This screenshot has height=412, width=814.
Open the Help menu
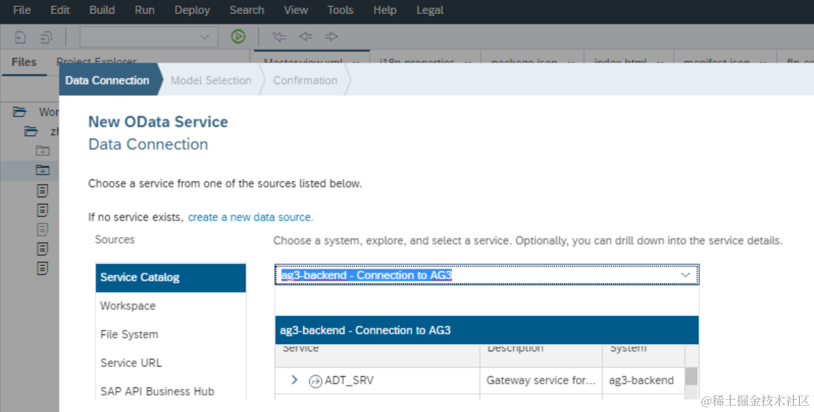385,10
